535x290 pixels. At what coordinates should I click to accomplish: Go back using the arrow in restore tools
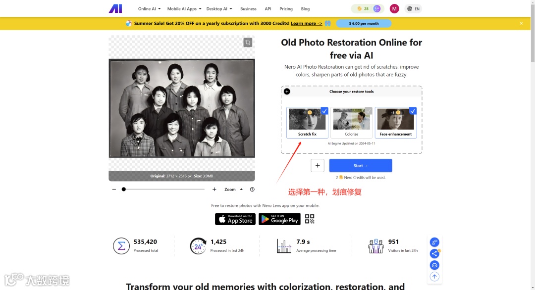(x=287, y=92)
